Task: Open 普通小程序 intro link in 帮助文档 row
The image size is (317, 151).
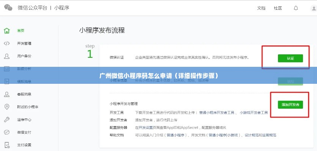Action: 176,135
